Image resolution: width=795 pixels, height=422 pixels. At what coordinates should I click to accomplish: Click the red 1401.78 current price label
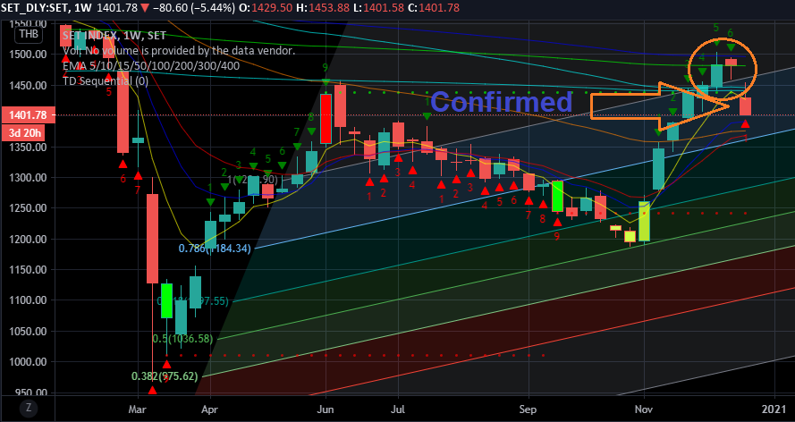point(28,115)
